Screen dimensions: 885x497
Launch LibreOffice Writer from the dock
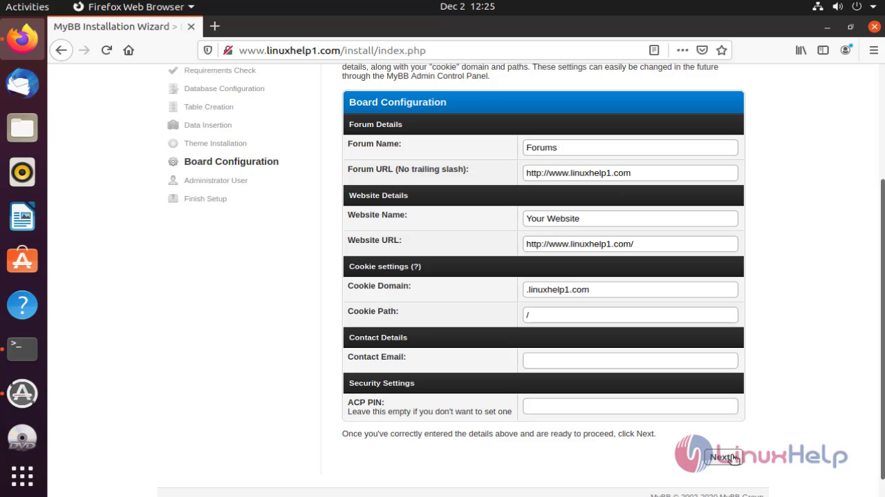pos(22,216)
